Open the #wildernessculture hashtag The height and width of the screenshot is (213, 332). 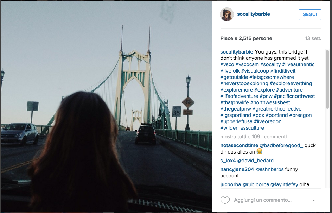click(242, 128)
